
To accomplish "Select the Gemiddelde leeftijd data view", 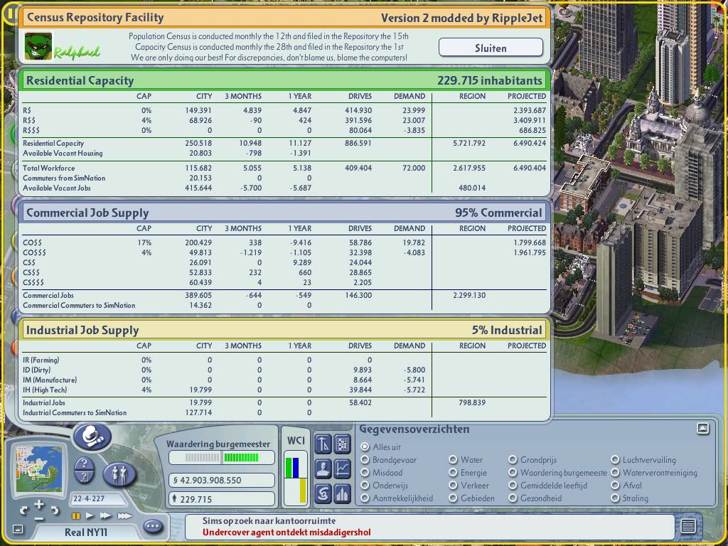I will coord(513,485).
